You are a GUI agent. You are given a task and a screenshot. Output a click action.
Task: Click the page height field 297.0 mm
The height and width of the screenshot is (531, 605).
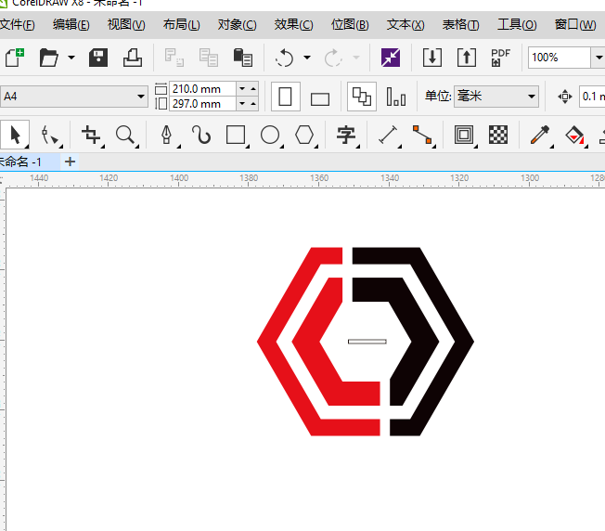tap(202, 104)
